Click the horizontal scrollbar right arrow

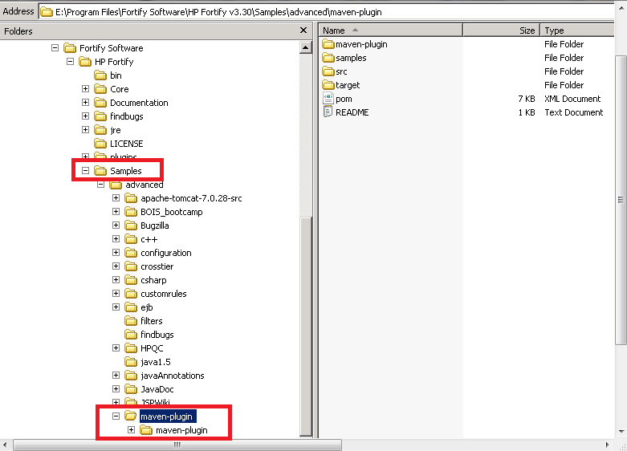608,445
